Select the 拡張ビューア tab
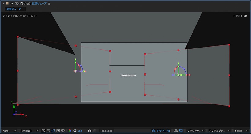The image size is (251, 134). 14,9
